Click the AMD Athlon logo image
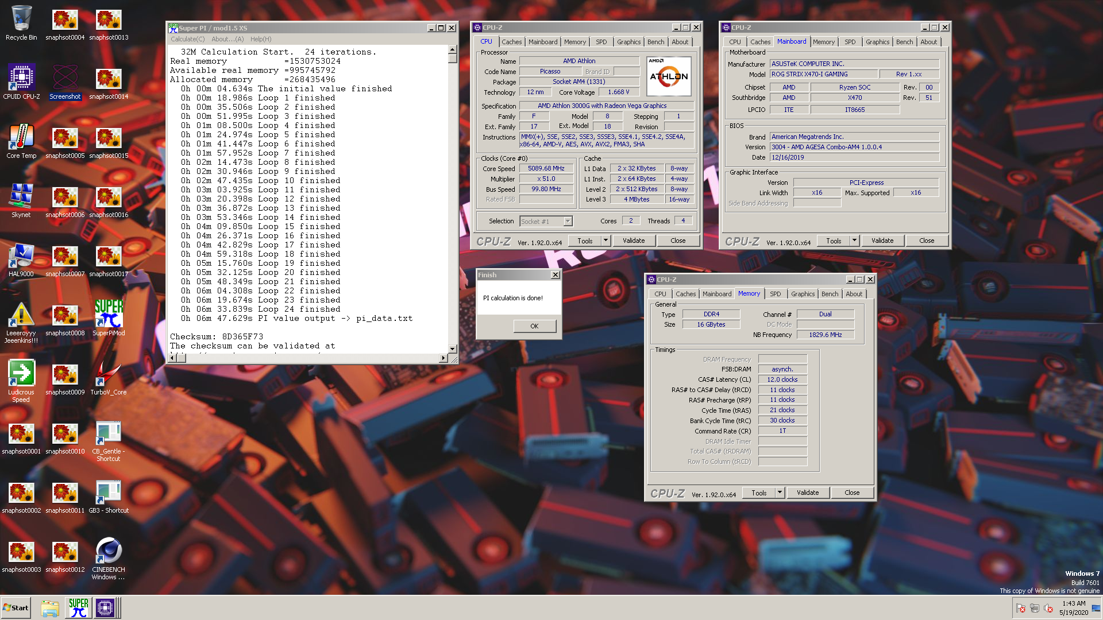1103x620 pixels. coord(669,76)
